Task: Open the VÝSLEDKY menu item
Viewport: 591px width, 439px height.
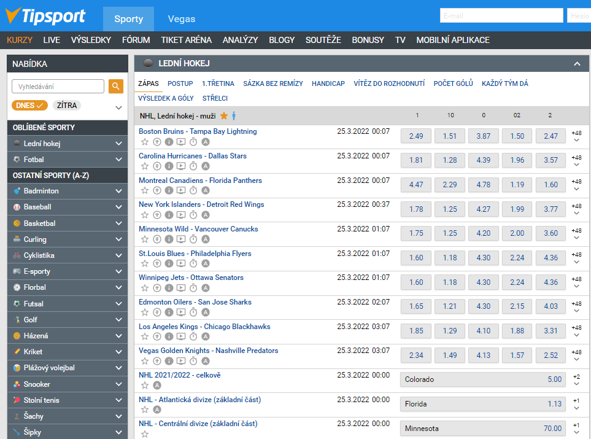Action: point(91,40)
